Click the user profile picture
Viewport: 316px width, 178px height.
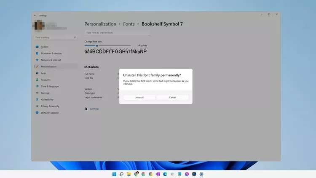[x=38, y=25]
